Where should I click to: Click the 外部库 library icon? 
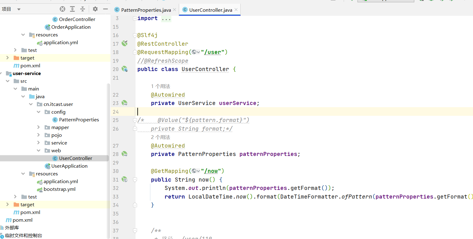pos(2,228)
